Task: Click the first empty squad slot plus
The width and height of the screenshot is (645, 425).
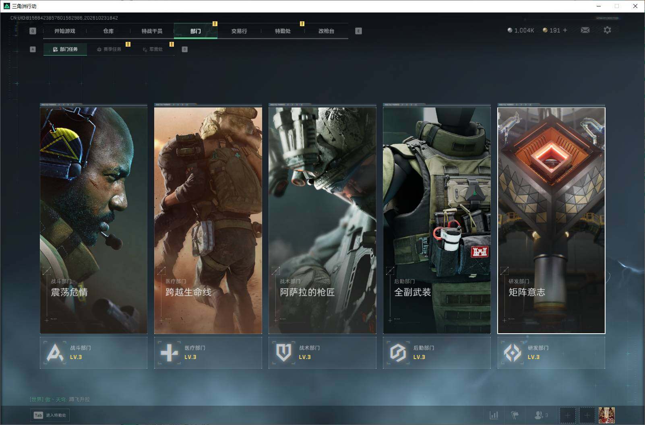Action: point(567,415)
